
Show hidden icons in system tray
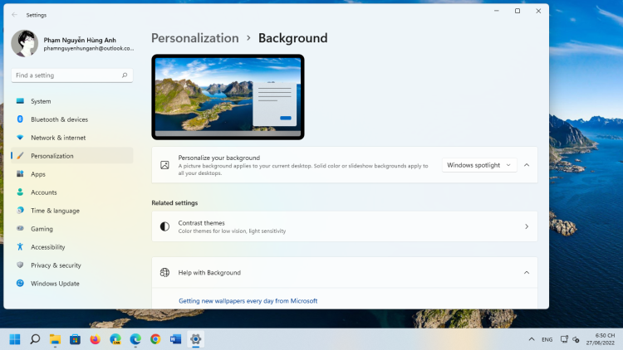click(532, 339)
